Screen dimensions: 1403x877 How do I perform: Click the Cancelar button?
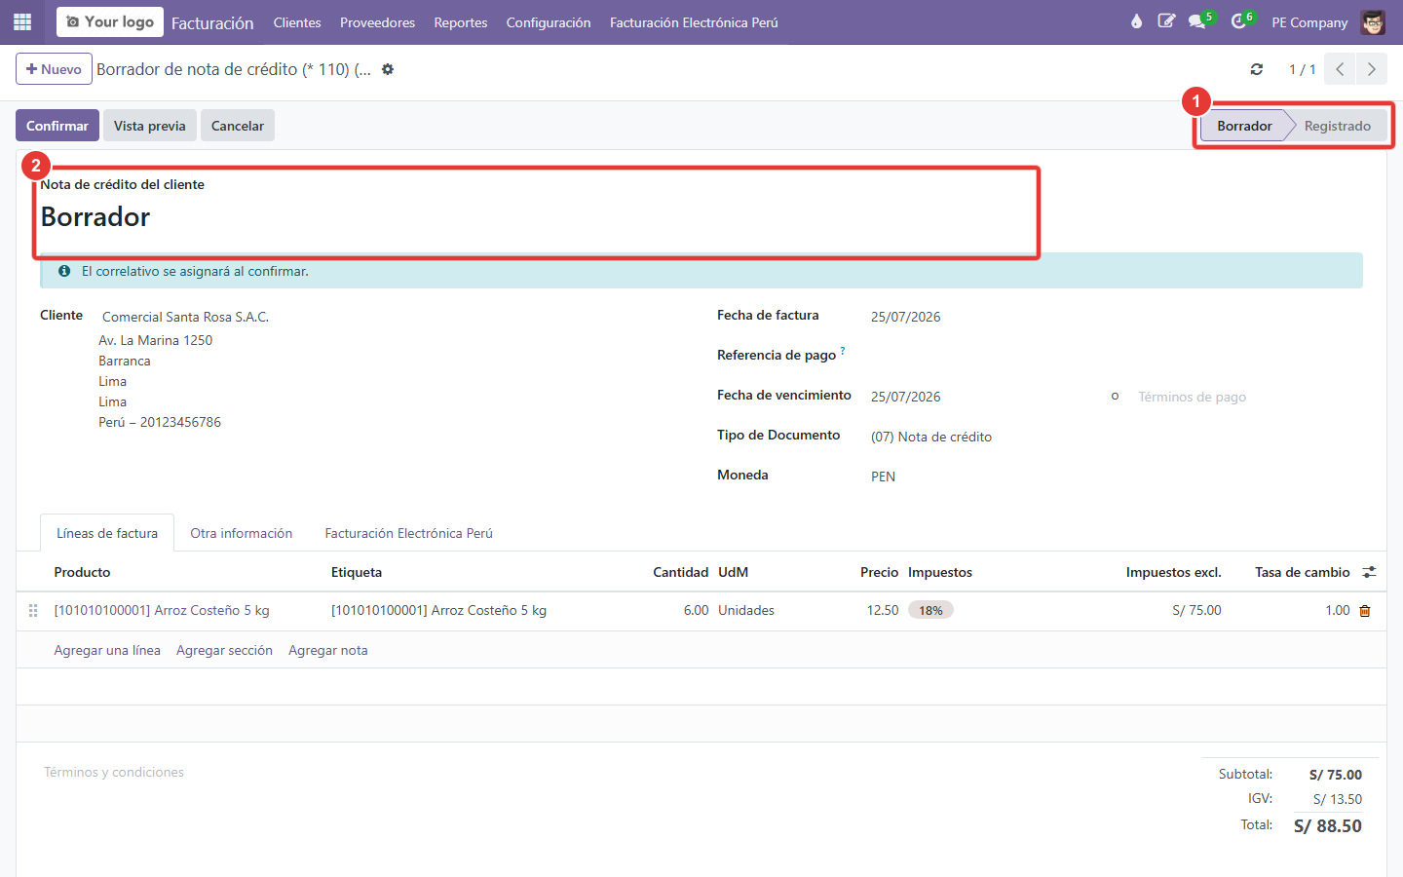238,126
